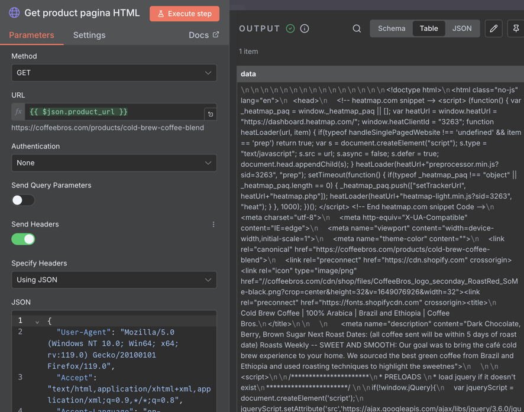Image resolution: width=524 pixels, height=412 pixels.
Task: Click the globe HTTP node icon
Action: point(14,12)
